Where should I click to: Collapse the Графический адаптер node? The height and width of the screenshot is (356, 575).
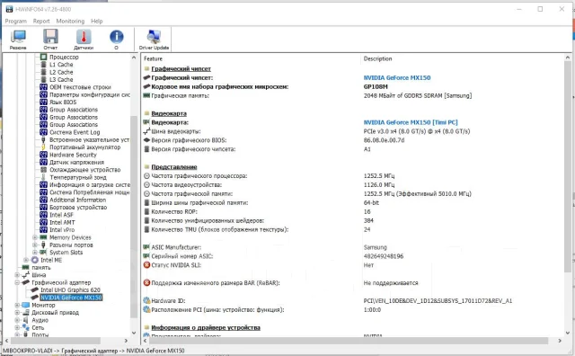click(x=17, y=282)
